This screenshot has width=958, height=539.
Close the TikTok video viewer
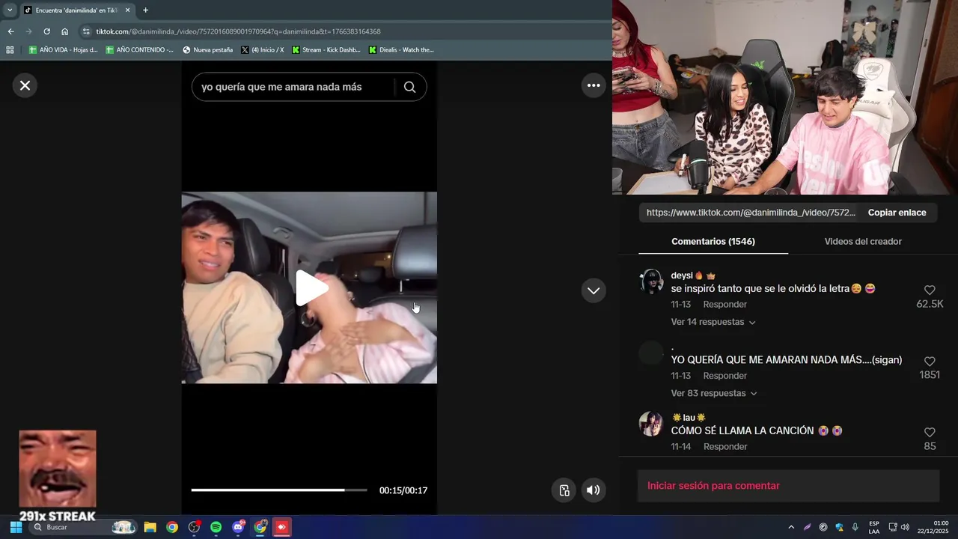(x=25, y=85)
